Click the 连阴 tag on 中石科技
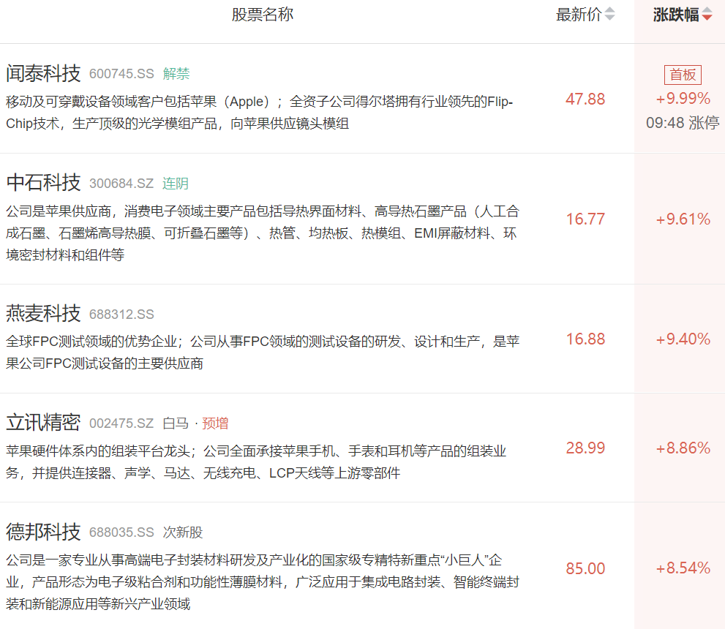Image resolution: width=725 pixels, height=629 pixels. click(x=176, y=184)
